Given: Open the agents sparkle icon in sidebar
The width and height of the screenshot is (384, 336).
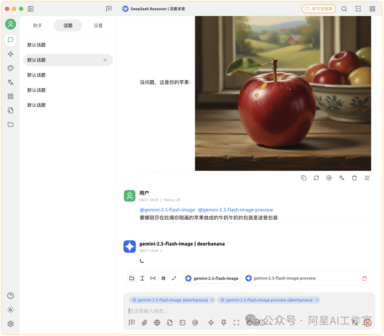Looking at the screenshot, I should (11, 54).
